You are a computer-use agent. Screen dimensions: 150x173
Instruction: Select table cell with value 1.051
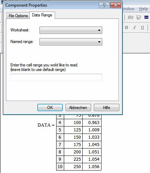[x=92, y=152]
